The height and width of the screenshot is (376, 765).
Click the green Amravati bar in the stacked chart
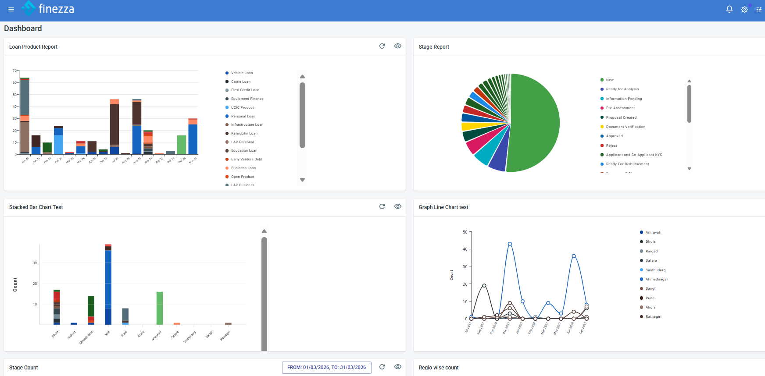coord(160,308)
